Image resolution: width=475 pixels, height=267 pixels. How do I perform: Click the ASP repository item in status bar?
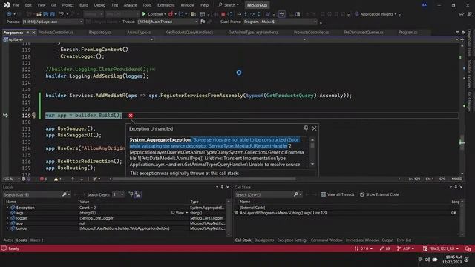[x=405, y=248]
